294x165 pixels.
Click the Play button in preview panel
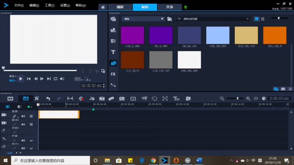[21, 79]
